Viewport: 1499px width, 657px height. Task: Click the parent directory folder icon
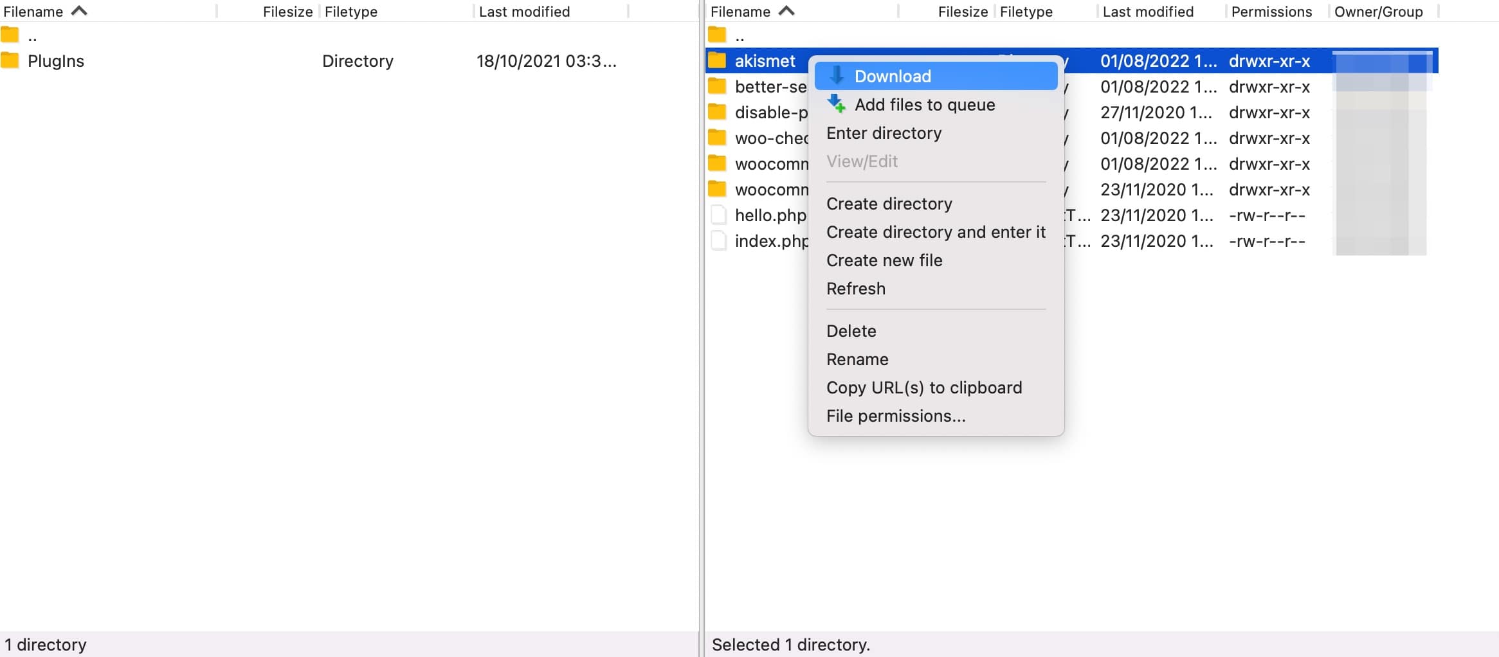click(x=718, y=35)
